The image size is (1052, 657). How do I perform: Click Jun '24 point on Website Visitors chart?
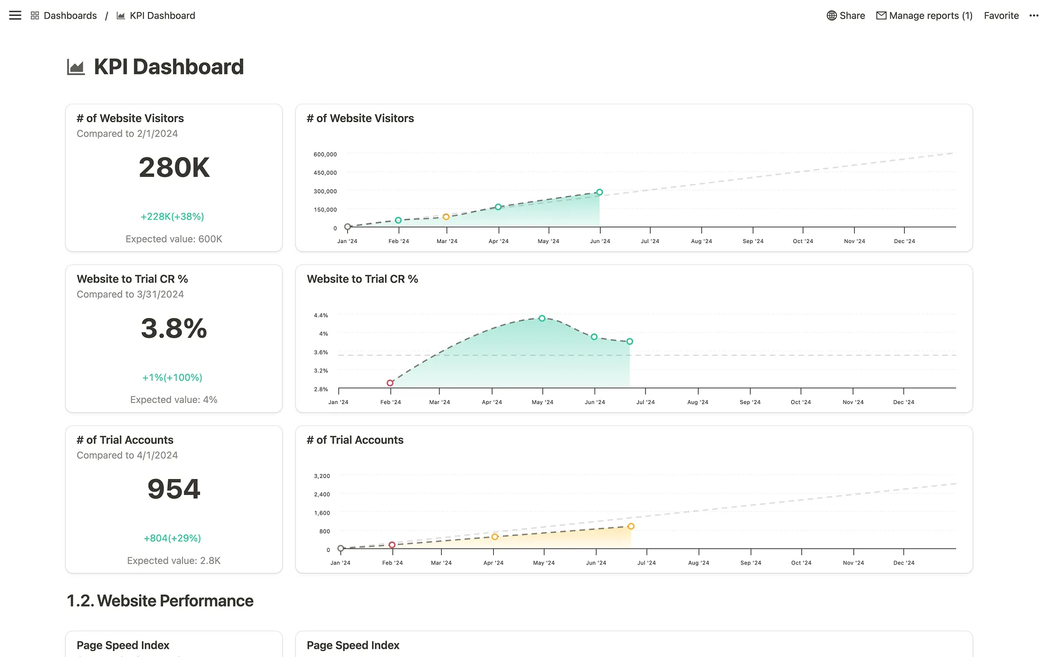pos(599,192)
